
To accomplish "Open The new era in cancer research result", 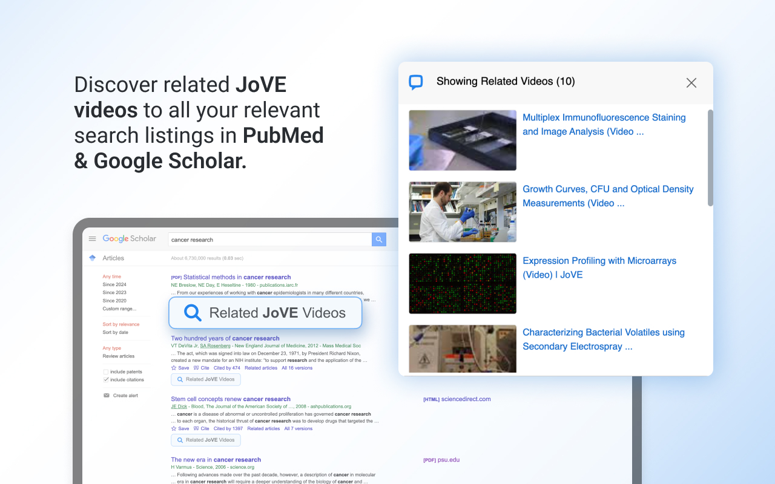I will 216,460.
